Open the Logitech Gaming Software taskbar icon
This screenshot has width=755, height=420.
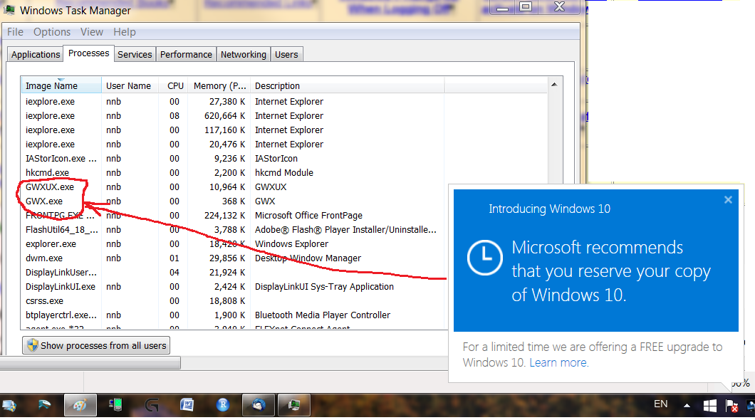[151, 404]
